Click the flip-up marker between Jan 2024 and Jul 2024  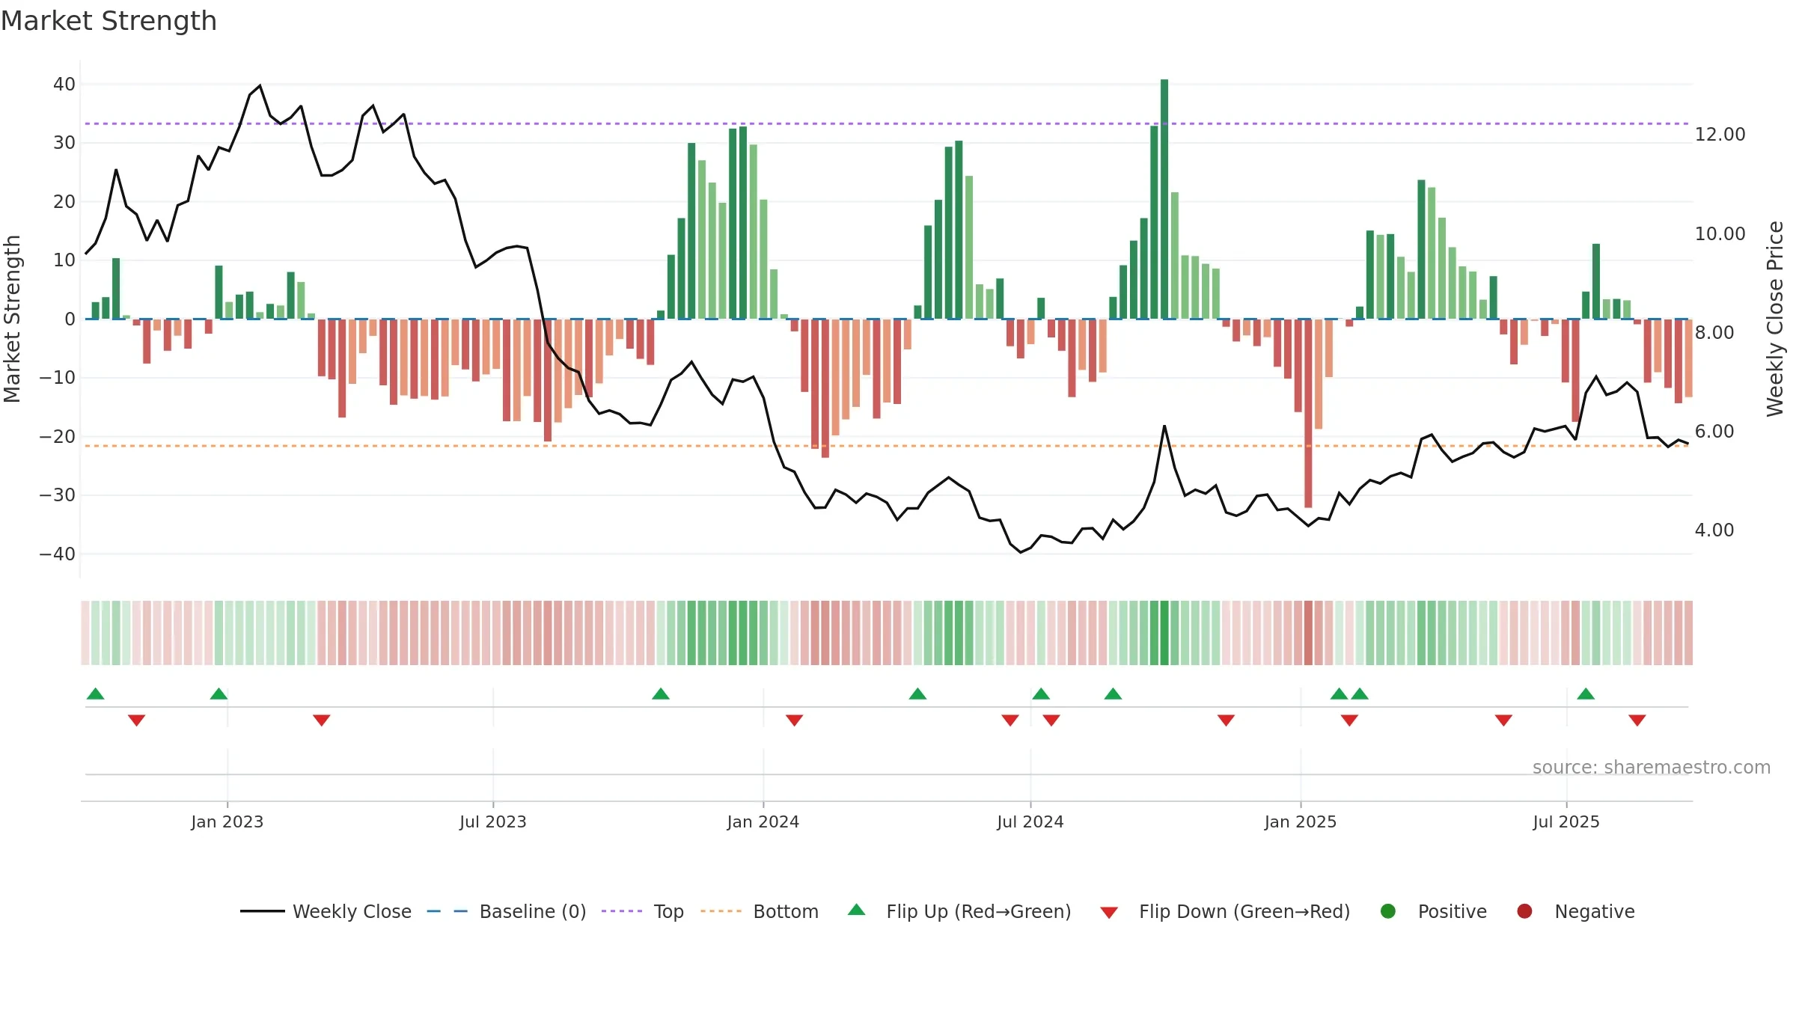917,694
